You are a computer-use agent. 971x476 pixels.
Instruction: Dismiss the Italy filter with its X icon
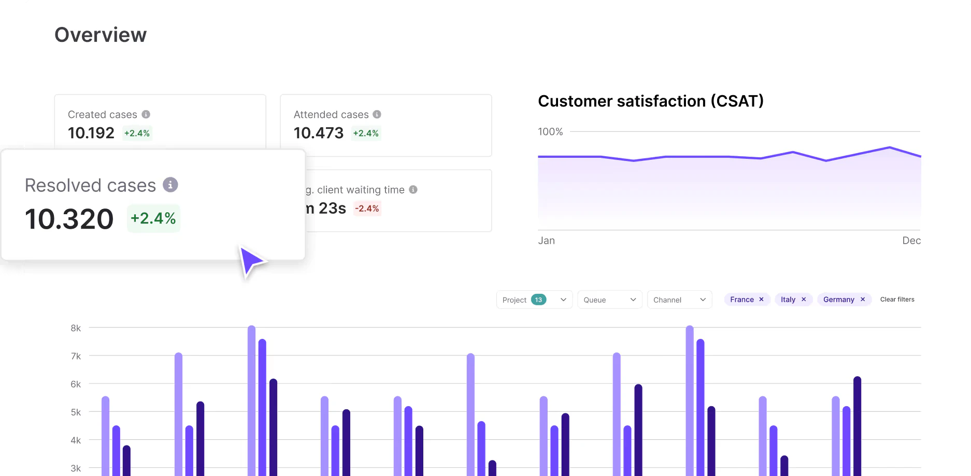[x=803, y=299]
